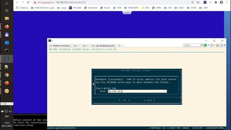Open File Explorer from the taskbar
Screen dimensions: 231x130
click(6, 18)
